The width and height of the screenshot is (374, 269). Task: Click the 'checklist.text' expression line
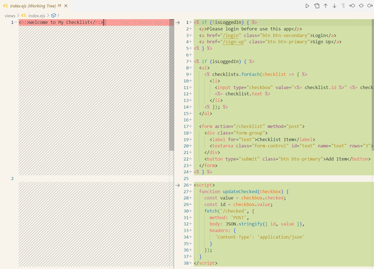[x=243, y=94]
